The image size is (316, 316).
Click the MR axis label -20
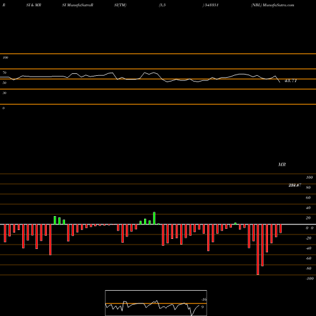(x=308, y=238)
